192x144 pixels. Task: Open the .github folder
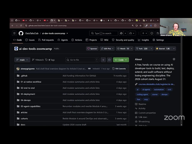click(24, 76)
